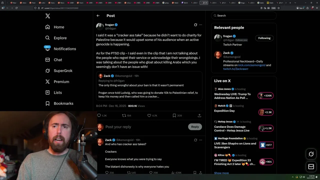Click frogan's display name on post

[x=109, y=25]
